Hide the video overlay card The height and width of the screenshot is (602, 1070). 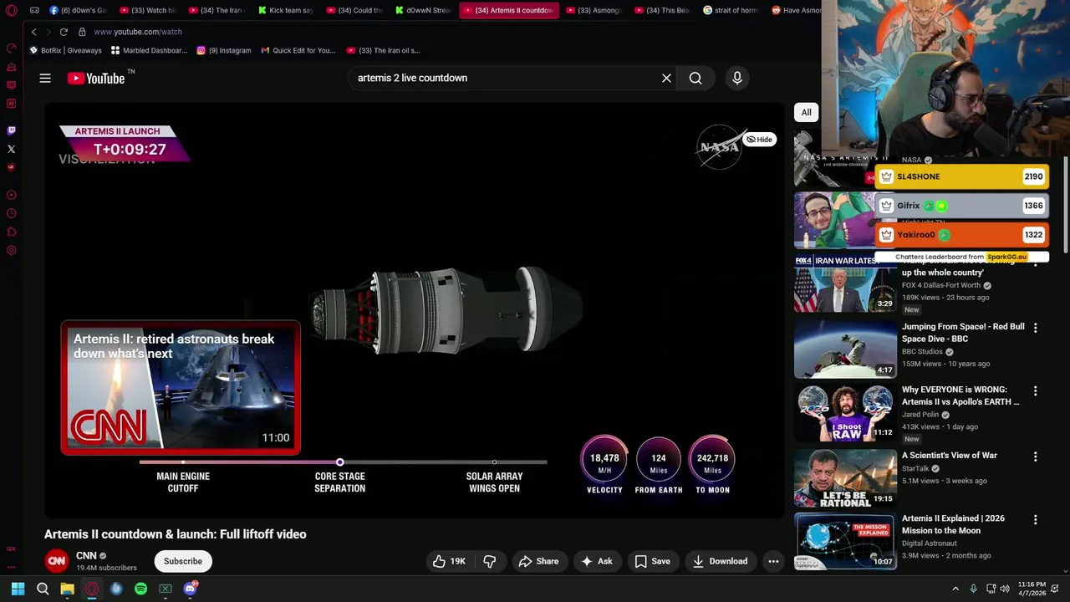click(x=760, y=140)
